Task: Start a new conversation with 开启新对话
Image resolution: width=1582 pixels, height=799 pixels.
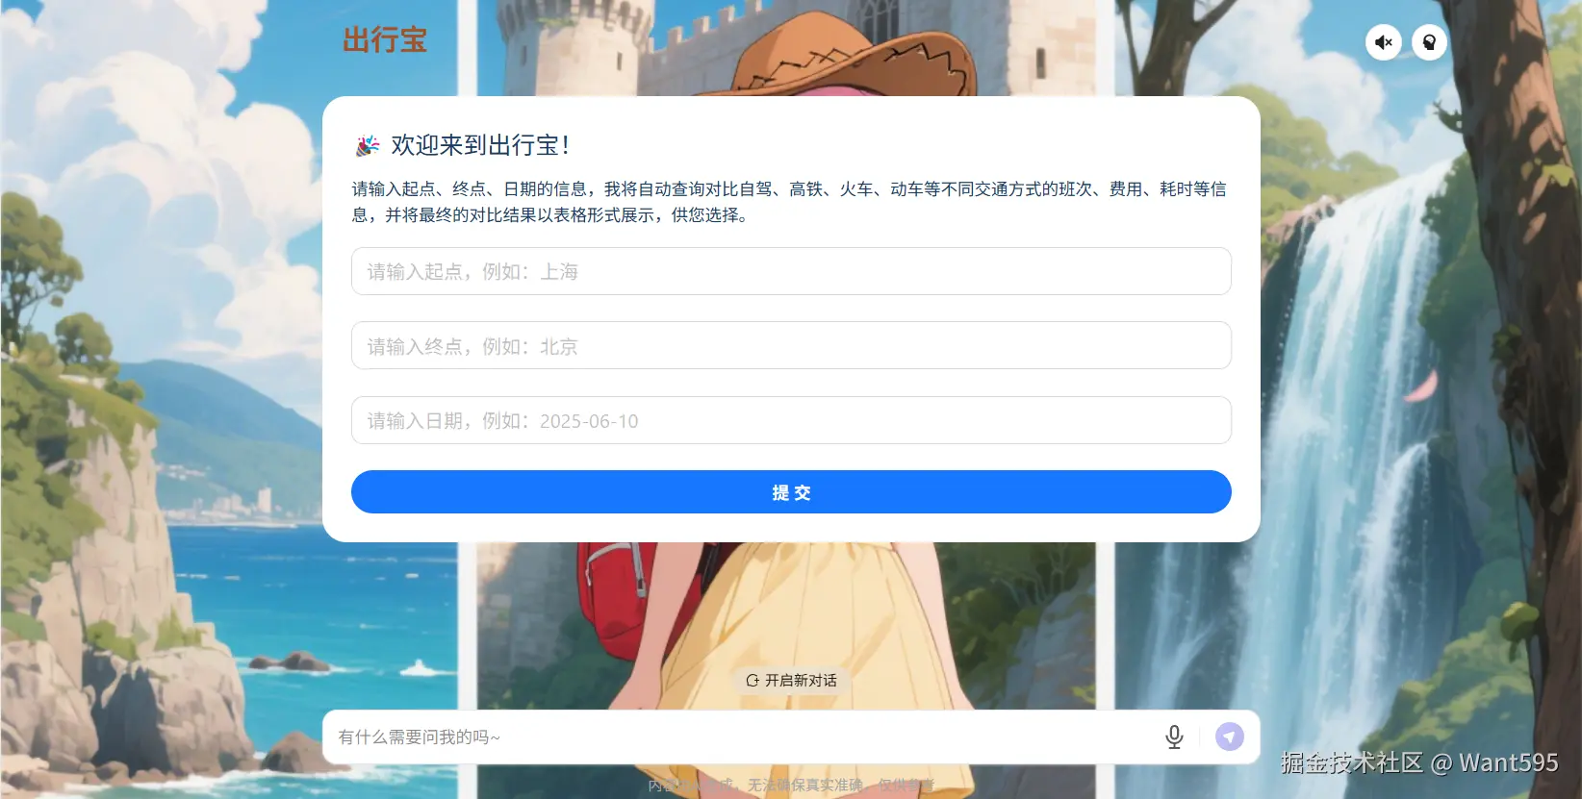Action: point(791,680)
